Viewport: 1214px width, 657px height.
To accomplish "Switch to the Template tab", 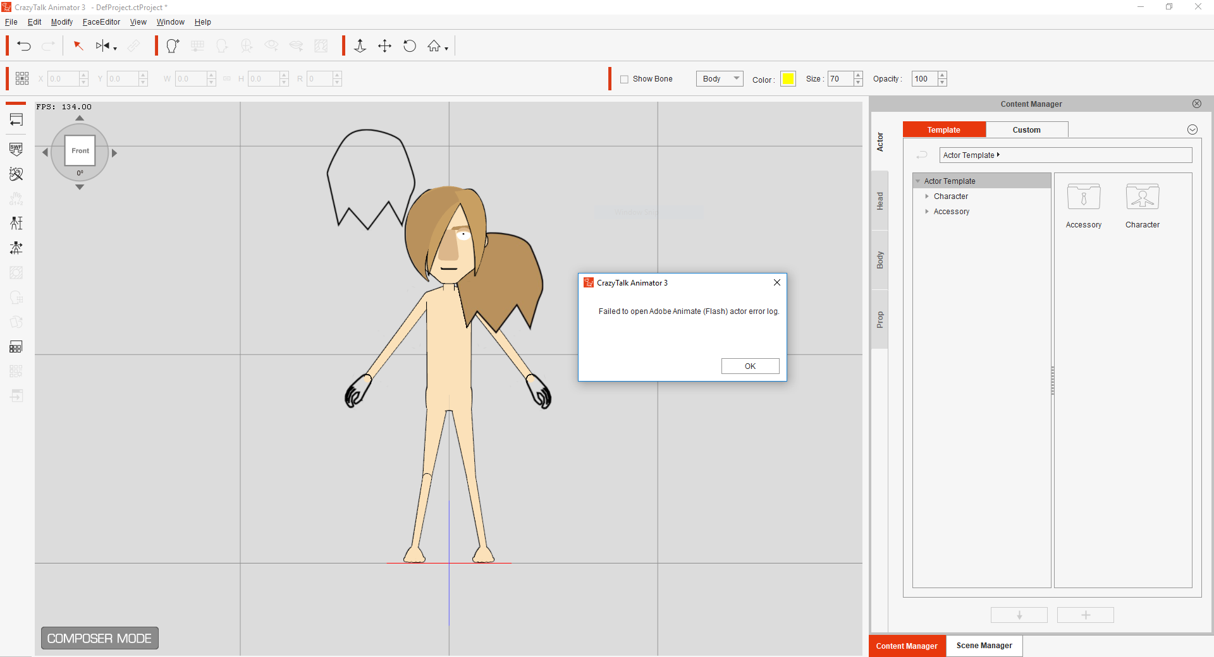I will click(944, 130).
